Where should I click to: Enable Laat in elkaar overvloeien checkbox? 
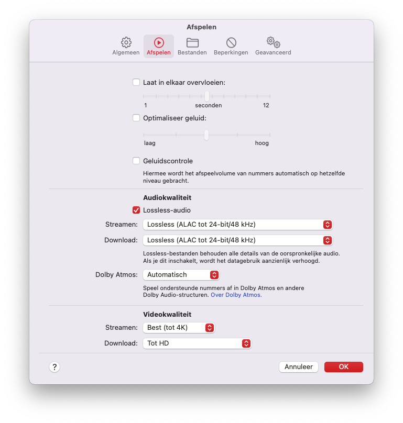(136, 82)
